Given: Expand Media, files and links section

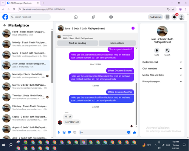Looking at the screenshot, I should [162, 75].
